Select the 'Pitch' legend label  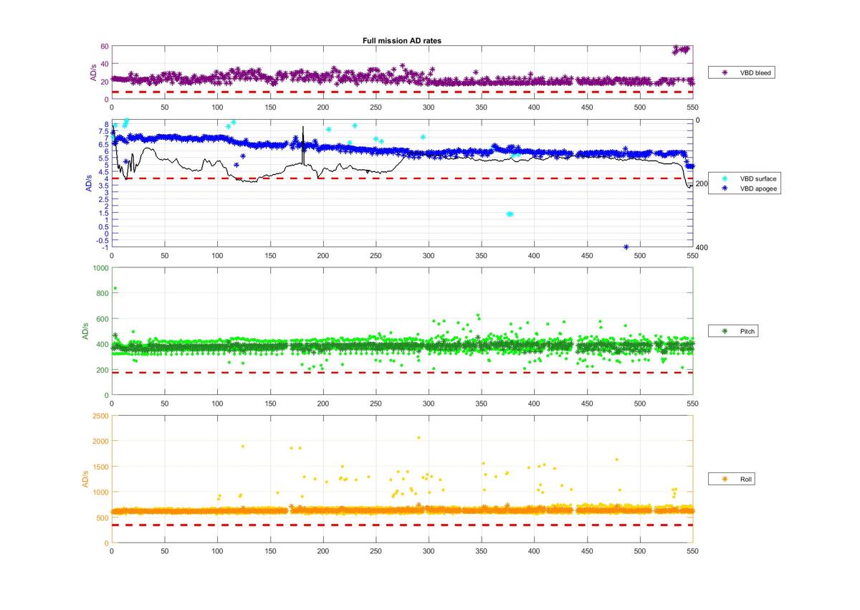(x=748, y=331)
